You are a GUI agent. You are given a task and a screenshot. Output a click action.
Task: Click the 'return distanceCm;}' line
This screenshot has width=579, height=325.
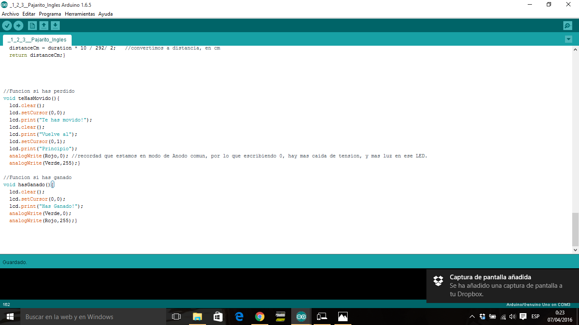coord(37,55)
